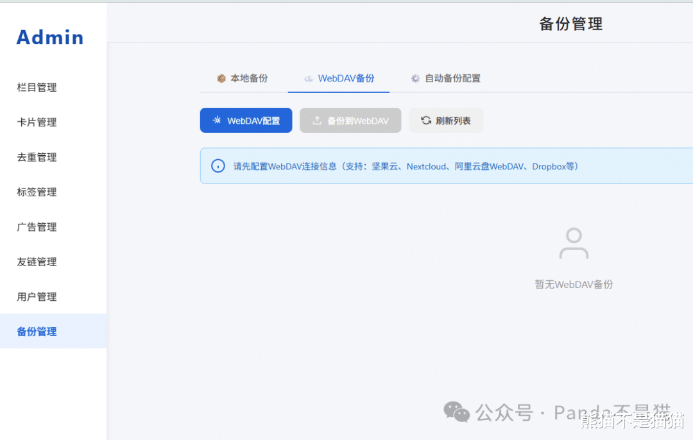The image size is (693, 440).
Task: Click settings icon in WebDAV配置 button
Action: point(217,120)
